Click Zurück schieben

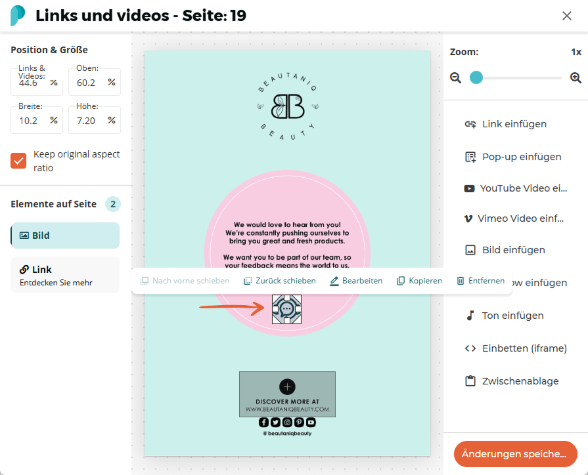click(x=280, y=281)
